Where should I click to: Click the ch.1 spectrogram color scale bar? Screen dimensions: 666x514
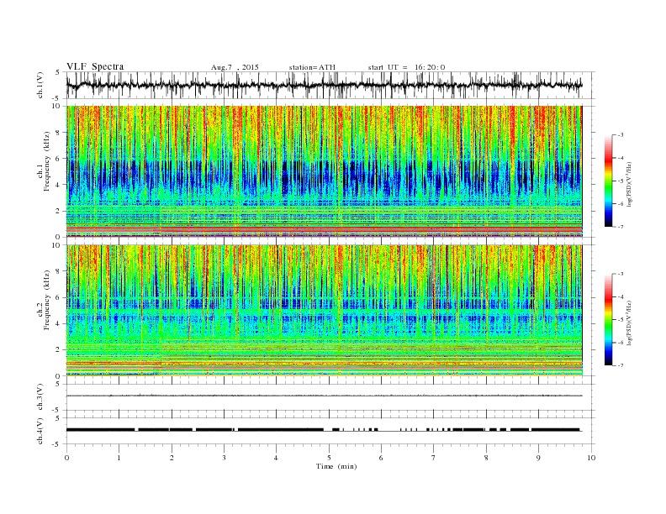(x=608, y=181)
